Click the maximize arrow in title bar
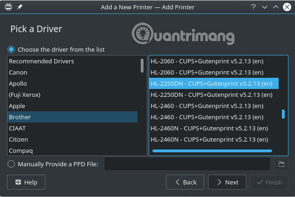This screenshot has height=197, width=295. (x=276, y=7)
